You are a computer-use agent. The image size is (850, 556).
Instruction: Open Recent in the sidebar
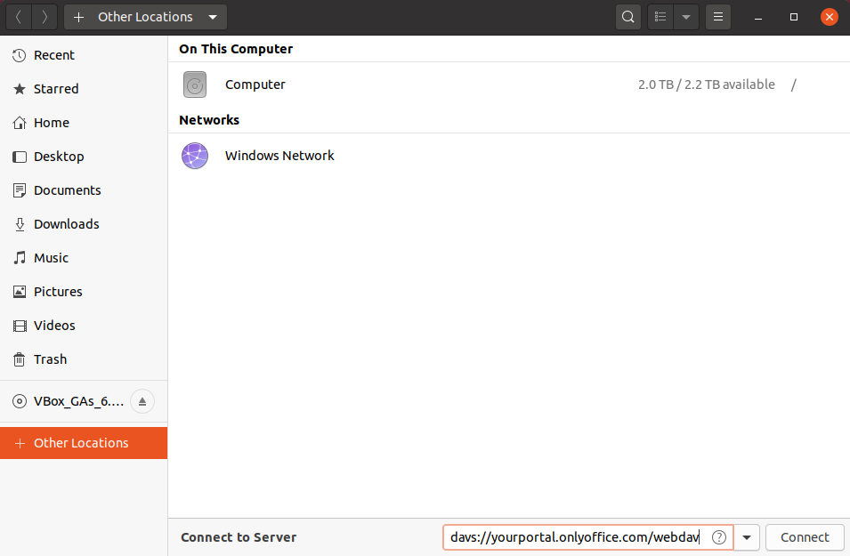(x=84, y=55)
